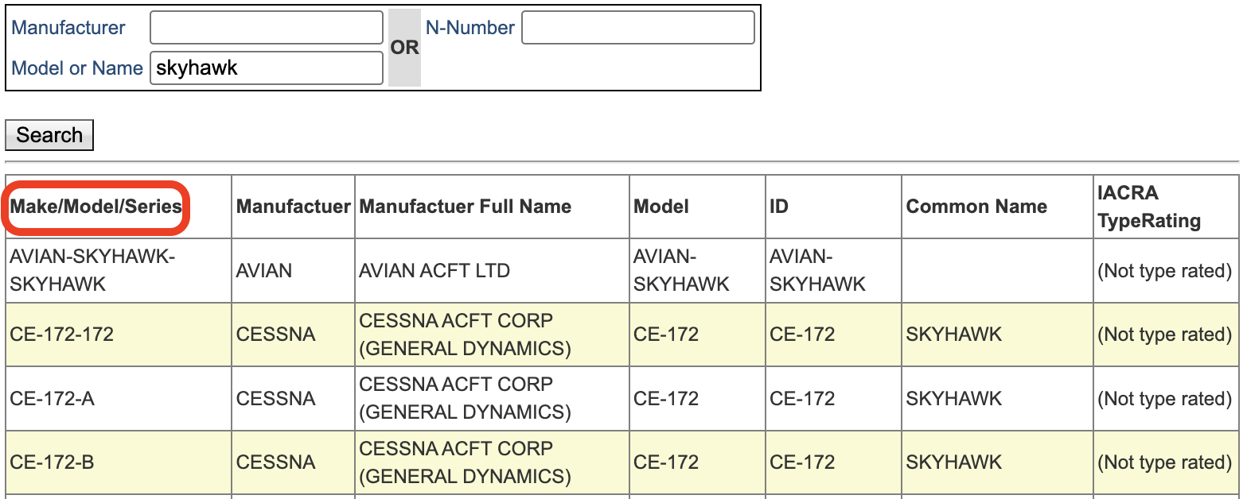Click the N-Number field label
The height and width of the screenshot is (499, 1243).
pyautogui.click(x=470, y=28)
